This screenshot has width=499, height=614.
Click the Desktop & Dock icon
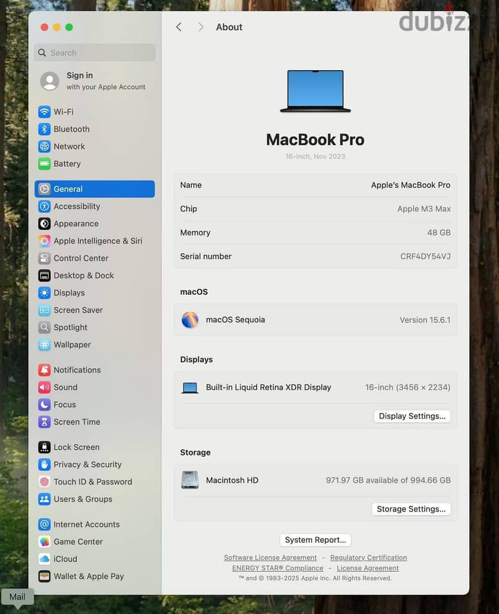tap(44, 275)
